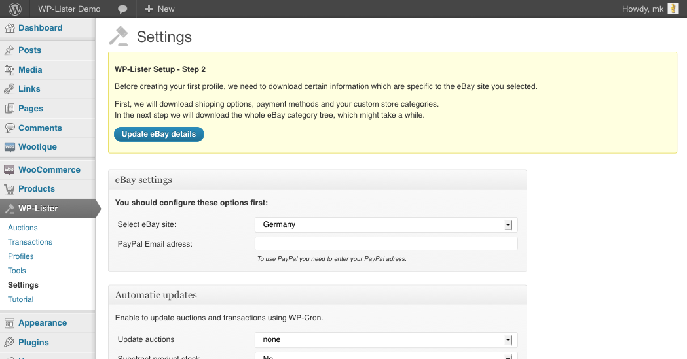
Task: Click the WooCommerce woo icon
Action: point(9,169)
